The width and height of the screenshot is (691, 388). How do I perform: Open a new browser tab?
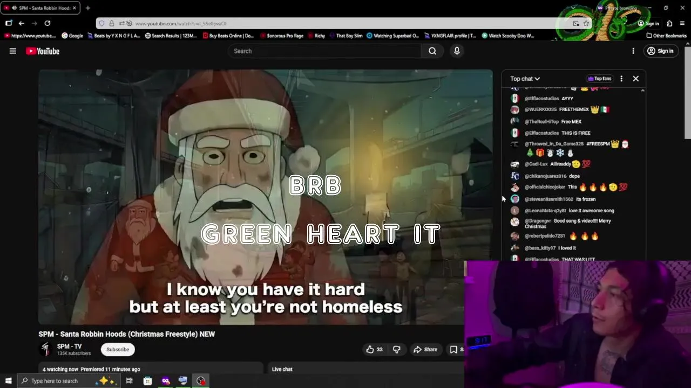coord(87,8)
